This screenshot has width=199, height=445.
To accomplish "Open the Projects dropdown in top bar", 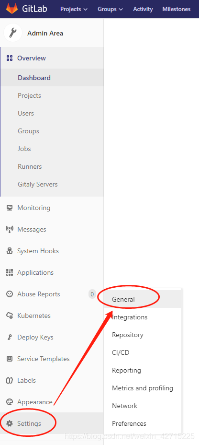I will point(74,9).
